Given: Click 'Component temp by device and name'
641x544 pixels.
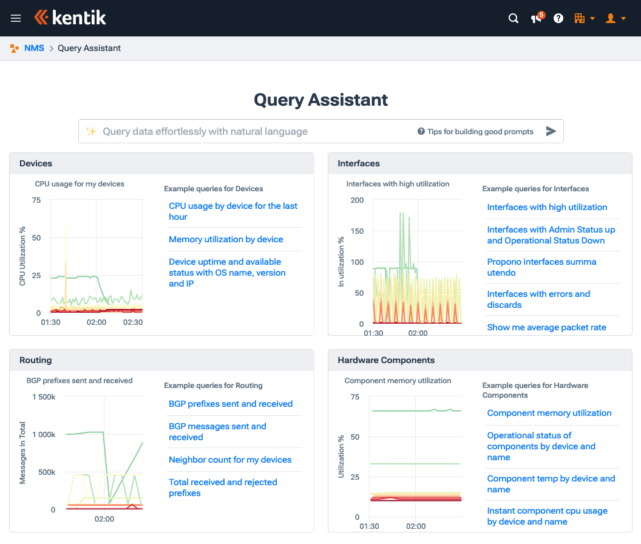Looking at the screenshot, I should point(551,484).
